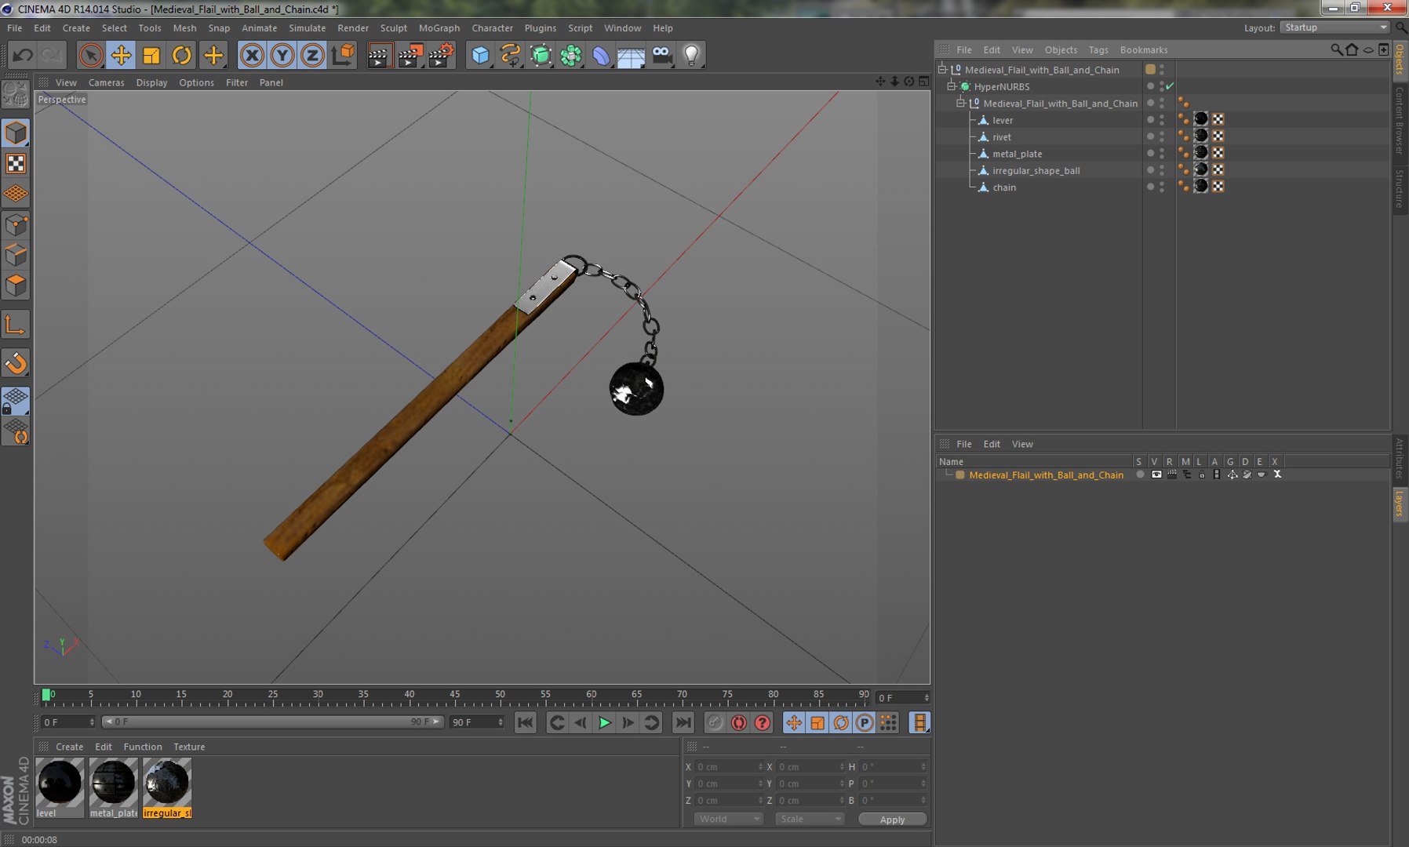This screenshot has height=847, width=1409.
Task: Add a Cube primitive object
Action: tap(480, 55)
